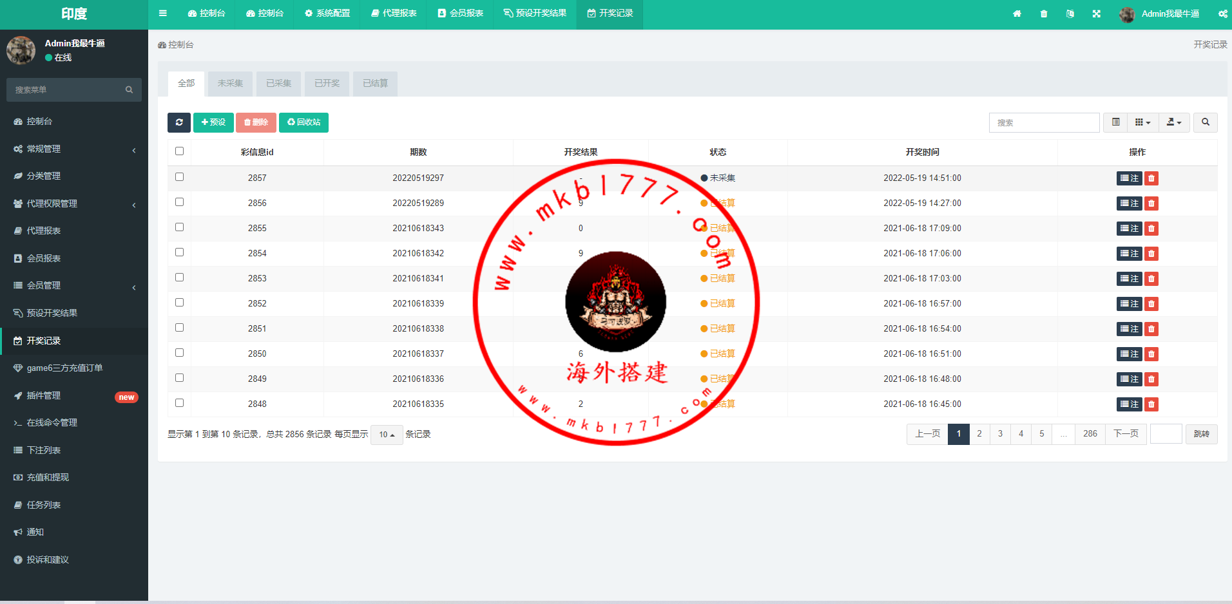Delete row 2851 with red trash icon

(x=1151, y=329)
